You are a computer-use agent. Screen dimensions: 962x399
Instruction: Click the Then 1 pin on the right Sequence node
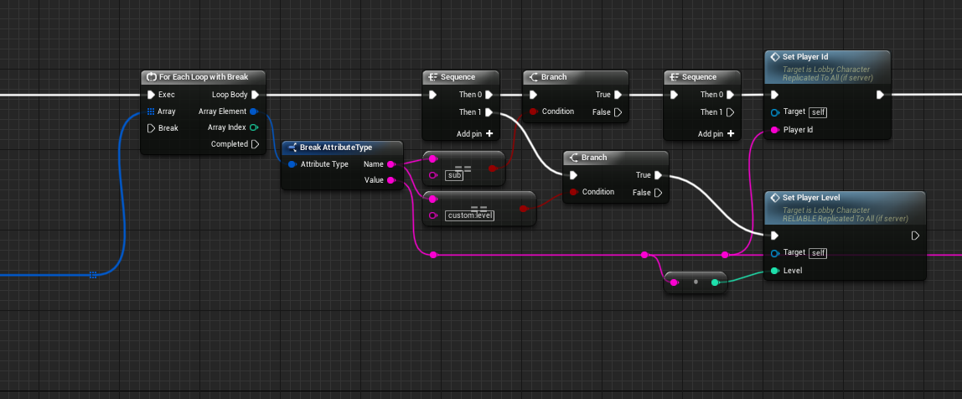click(x=730, y=111)
